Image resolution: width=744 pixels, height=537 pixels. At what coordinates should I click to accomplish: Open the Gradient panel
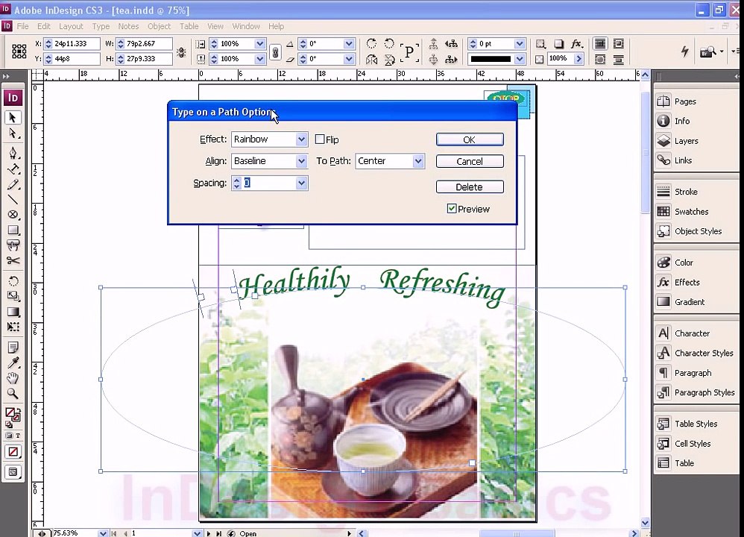690,301
